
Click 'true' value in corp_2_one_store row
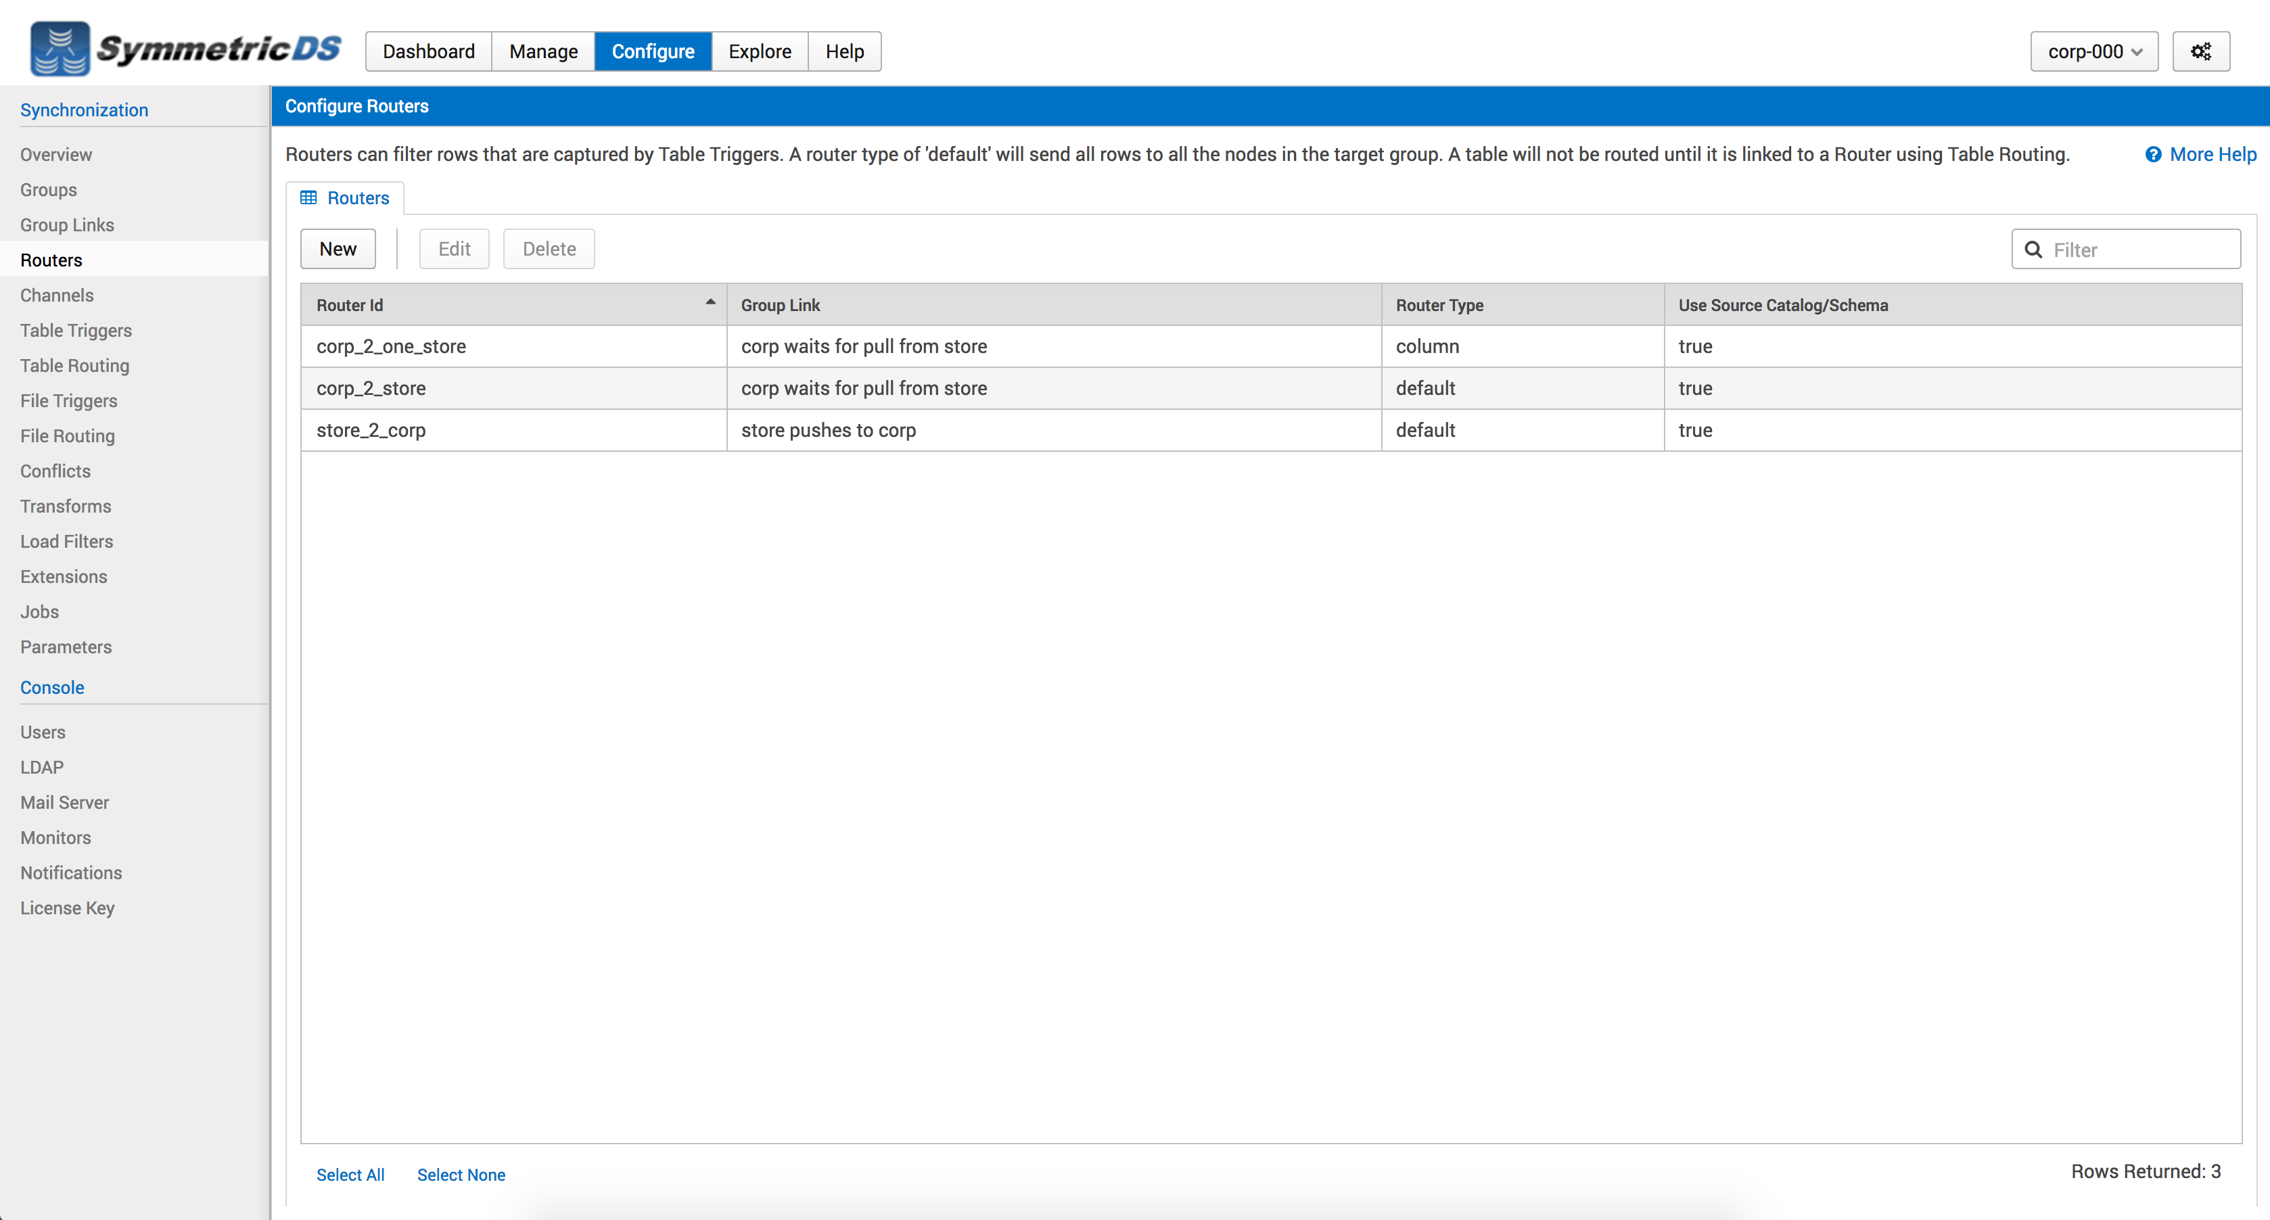pos(1953,346)
